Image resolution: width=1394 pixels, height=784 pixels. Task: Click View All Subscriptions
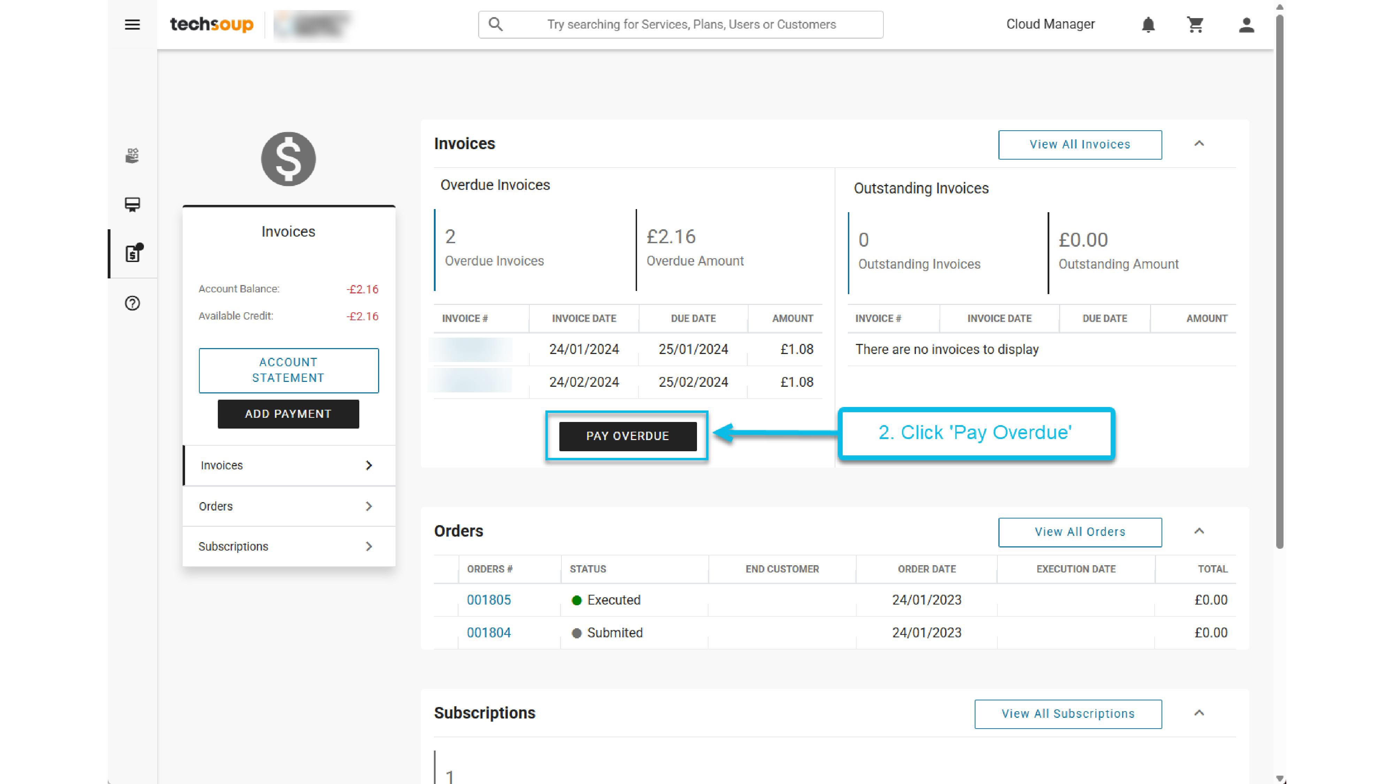coord(1068,714)
